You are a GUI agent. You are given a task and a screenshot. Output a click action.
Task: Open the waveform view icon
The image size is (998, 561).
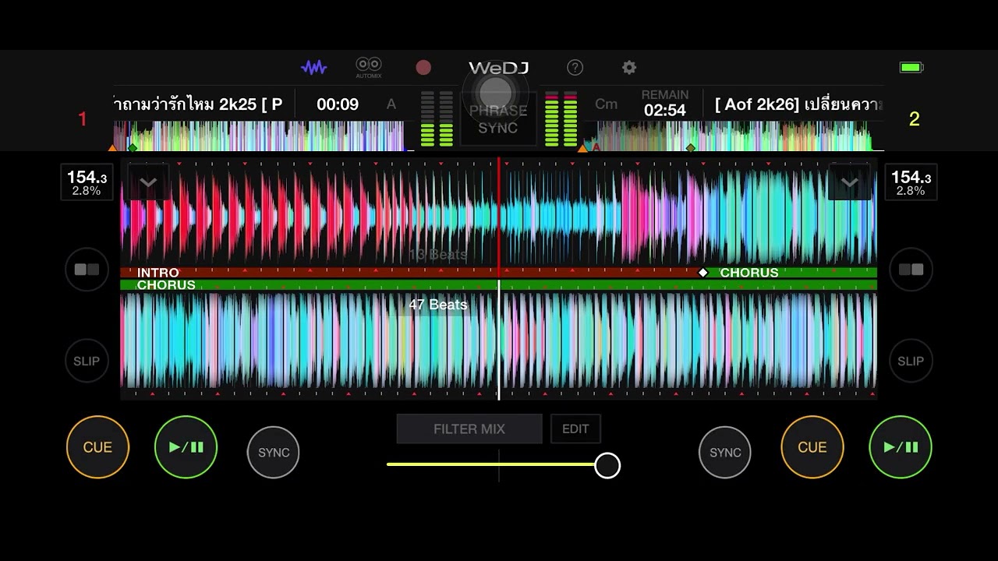coord(313,68)
